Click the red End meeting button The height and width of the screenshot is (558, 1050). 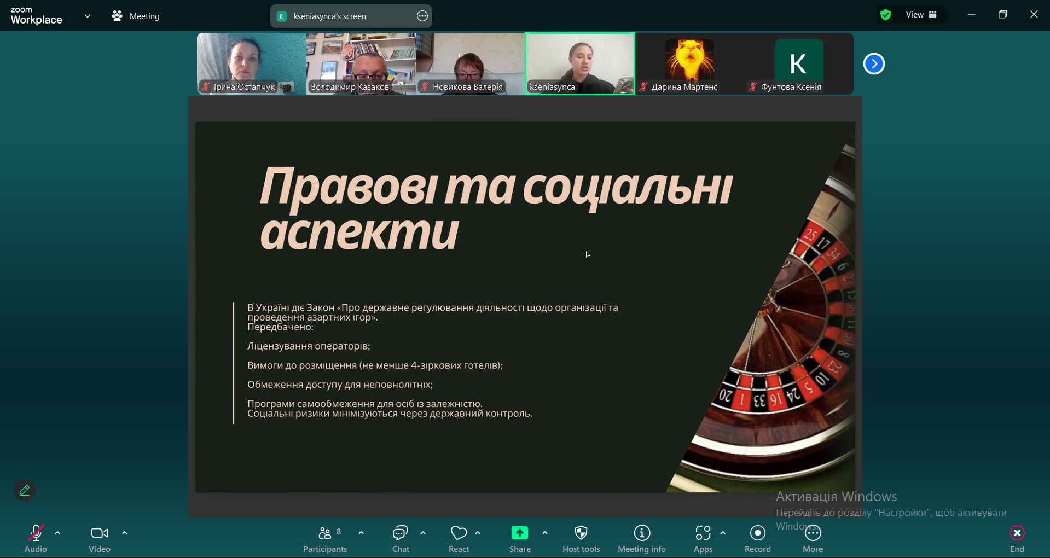coord(1017,539)
